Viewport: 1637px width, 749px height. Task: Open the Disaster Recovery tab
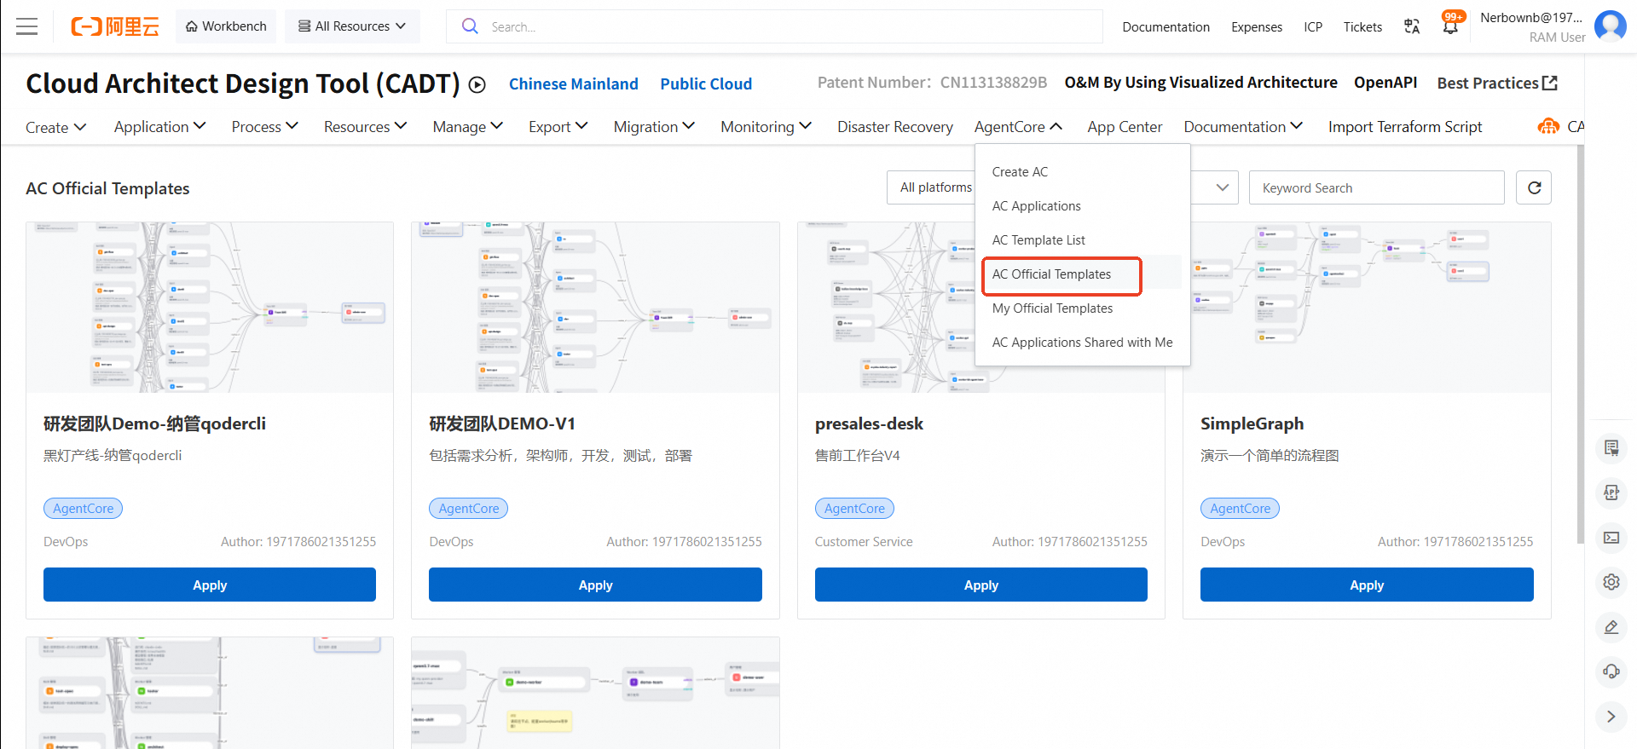pyautogui.click(x=895, y=127)
